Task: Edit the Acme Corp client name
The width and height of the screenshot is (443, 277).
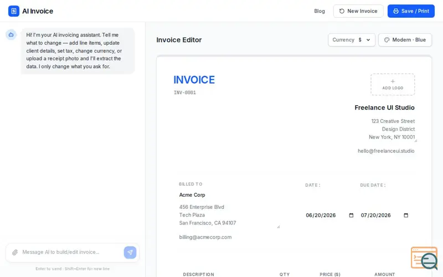Action: [192, 195]
